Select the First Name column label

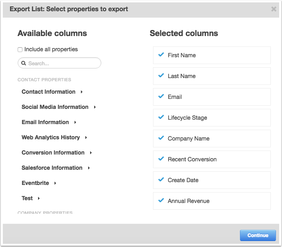click(x=181, y=55)
